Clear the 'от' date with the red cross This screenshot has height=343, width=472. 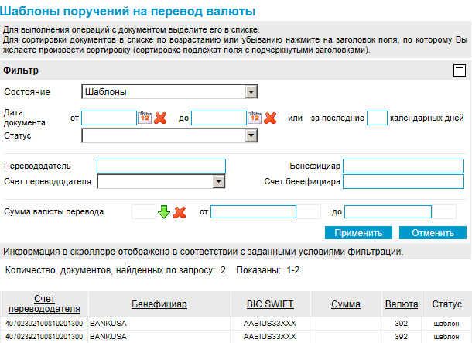point(160,118)
